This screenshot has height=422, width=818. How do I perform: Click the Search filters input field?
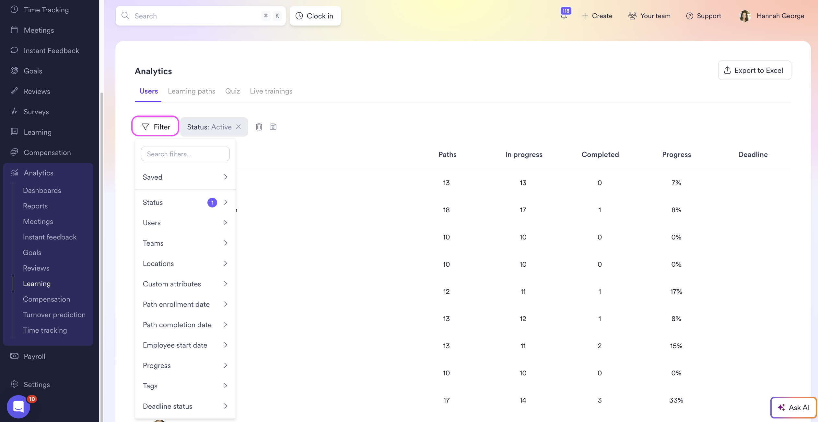click(185, 154)
